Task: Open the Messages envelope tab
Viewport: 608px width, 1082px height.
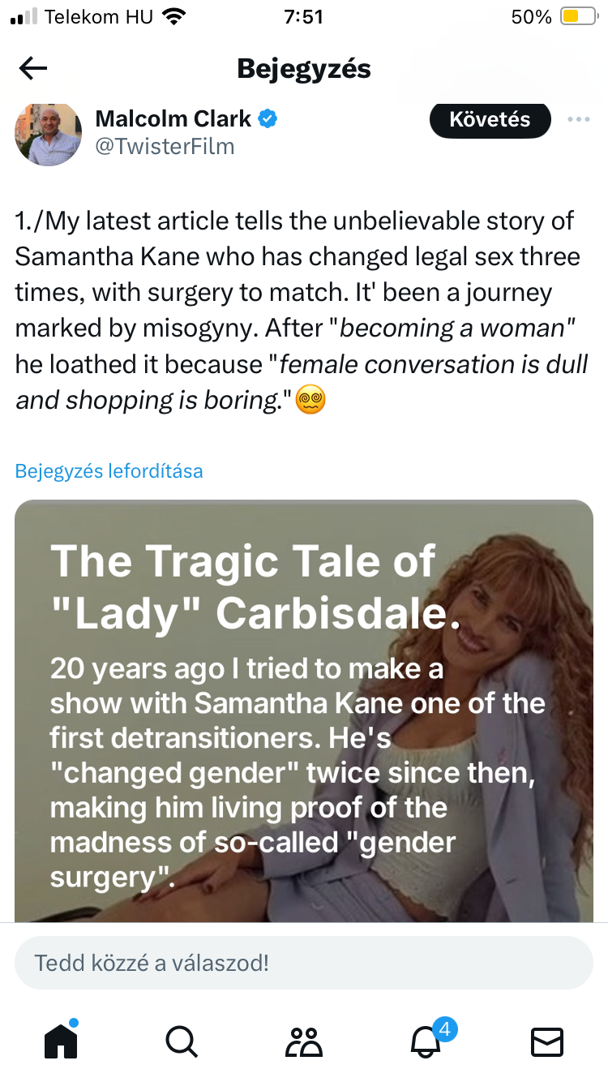Action: tap(546, 1041)
